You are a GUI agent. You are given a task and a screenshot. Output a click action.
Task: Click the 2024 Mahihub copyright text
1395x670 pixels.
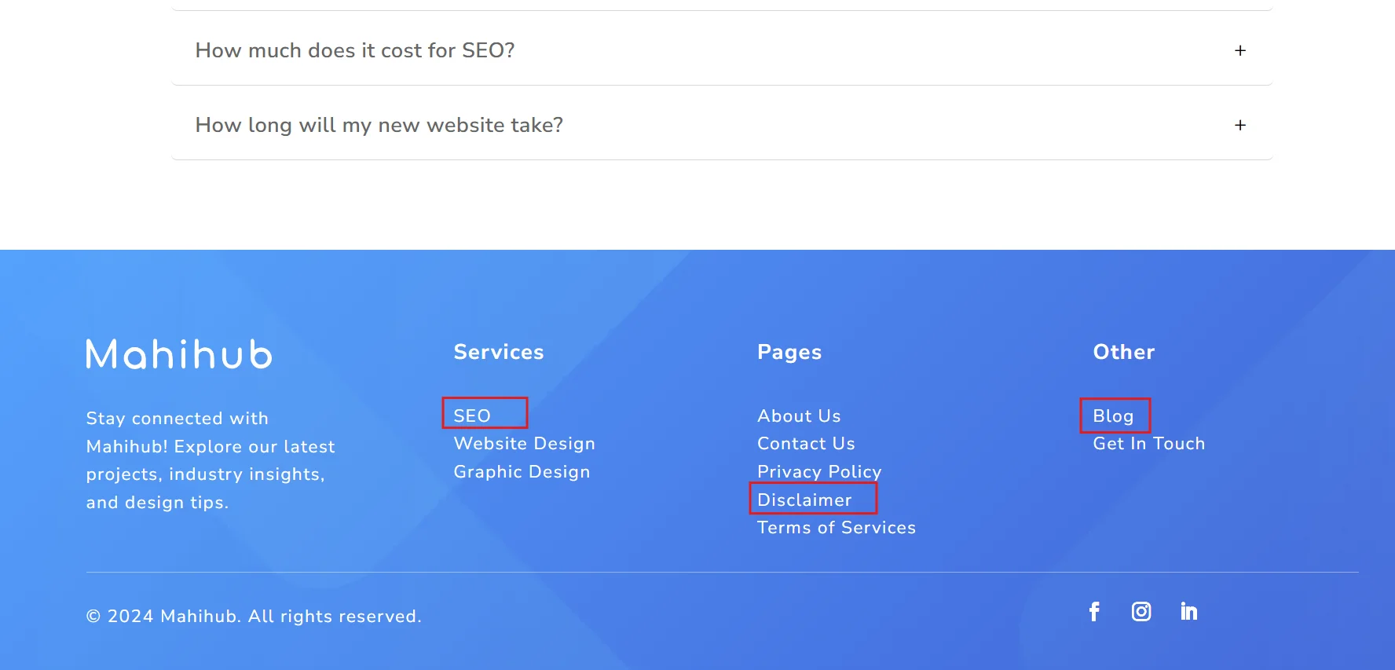coord(254,617)
